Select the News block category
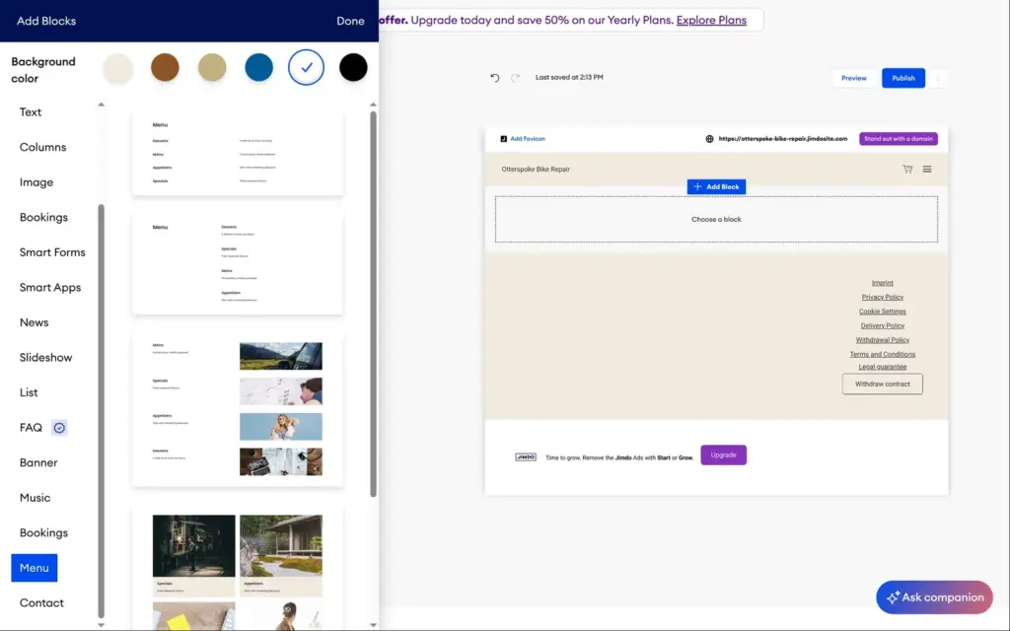1010x631 pixels. 35,322
